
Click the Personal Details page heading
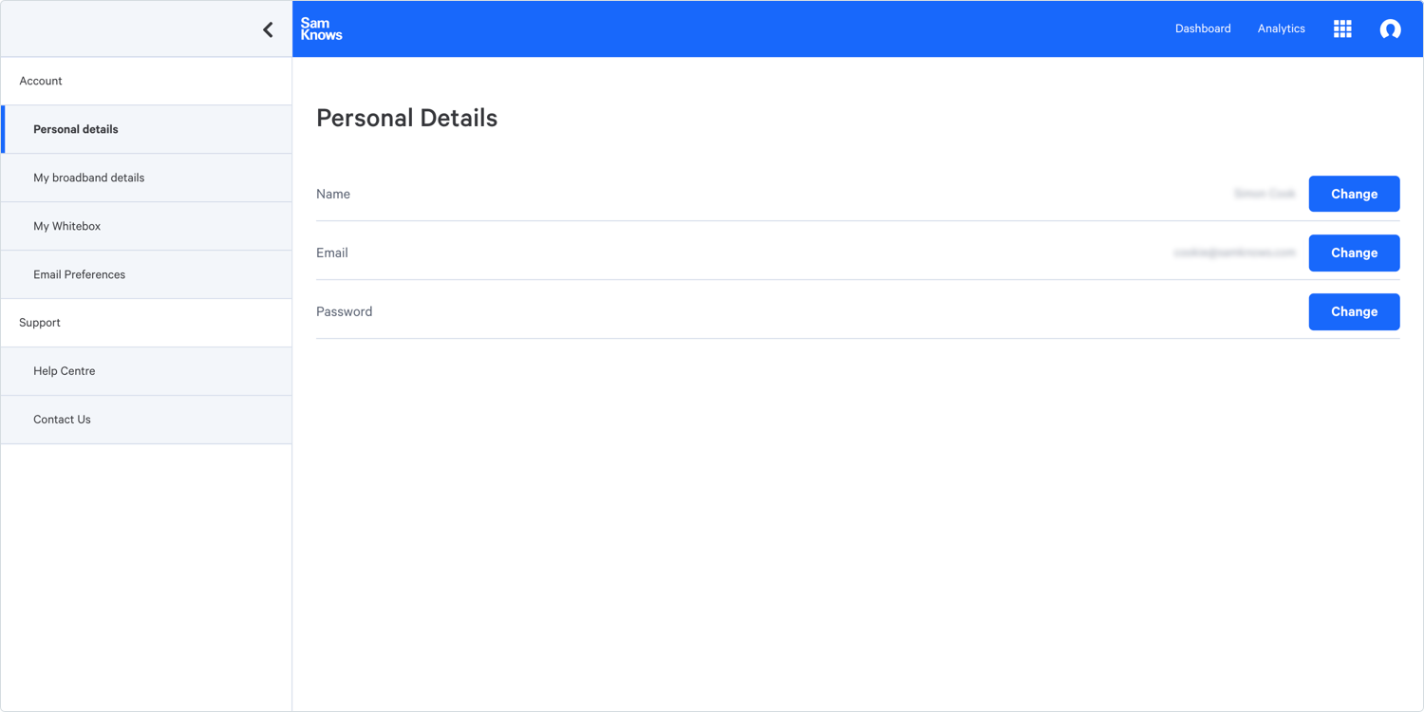click(x=406, y=118)
